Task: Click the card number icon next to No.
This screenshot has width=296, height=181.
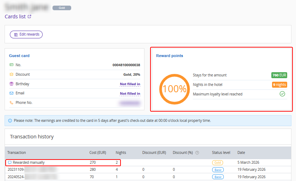Action: [x=11, y=65]
